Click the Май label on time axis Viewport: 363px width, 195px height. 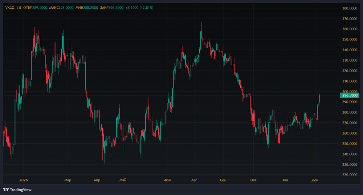(123, 180)
